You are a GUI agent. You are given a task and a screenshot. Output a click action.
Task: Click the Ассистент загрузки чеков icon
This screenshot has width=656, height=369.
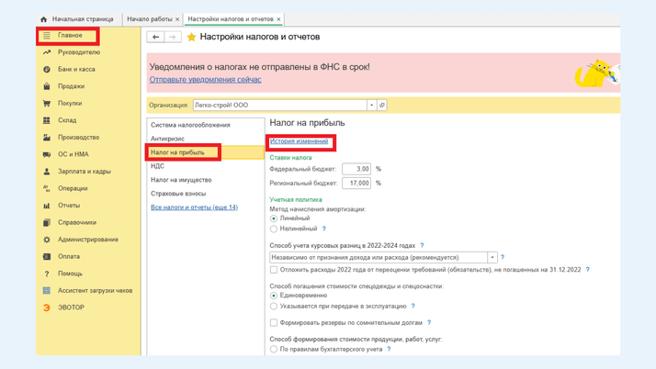[47, 290]
